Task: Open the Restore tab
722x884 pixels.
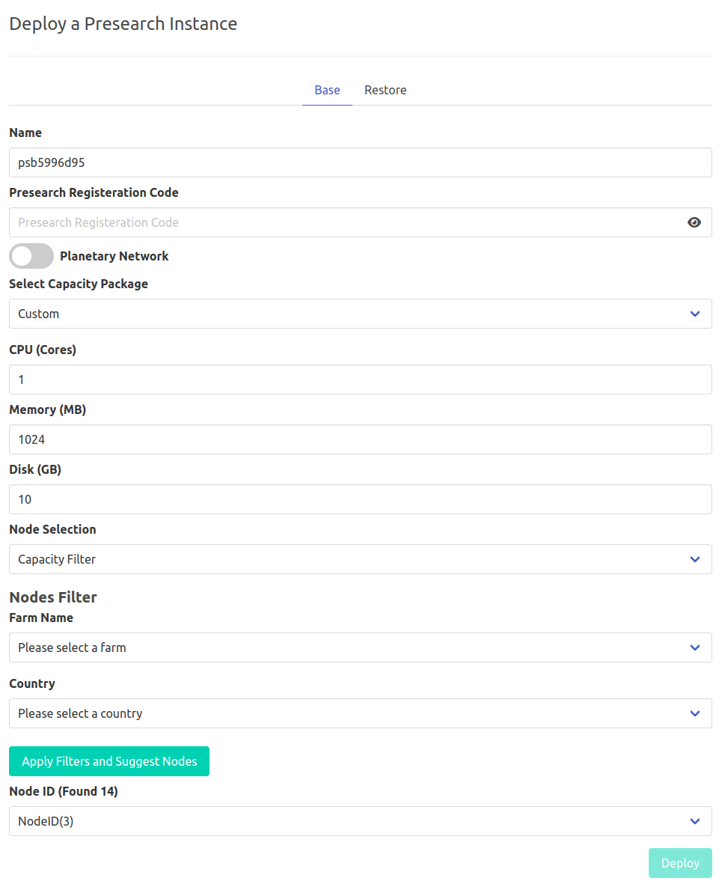Action: pos(385,91)
